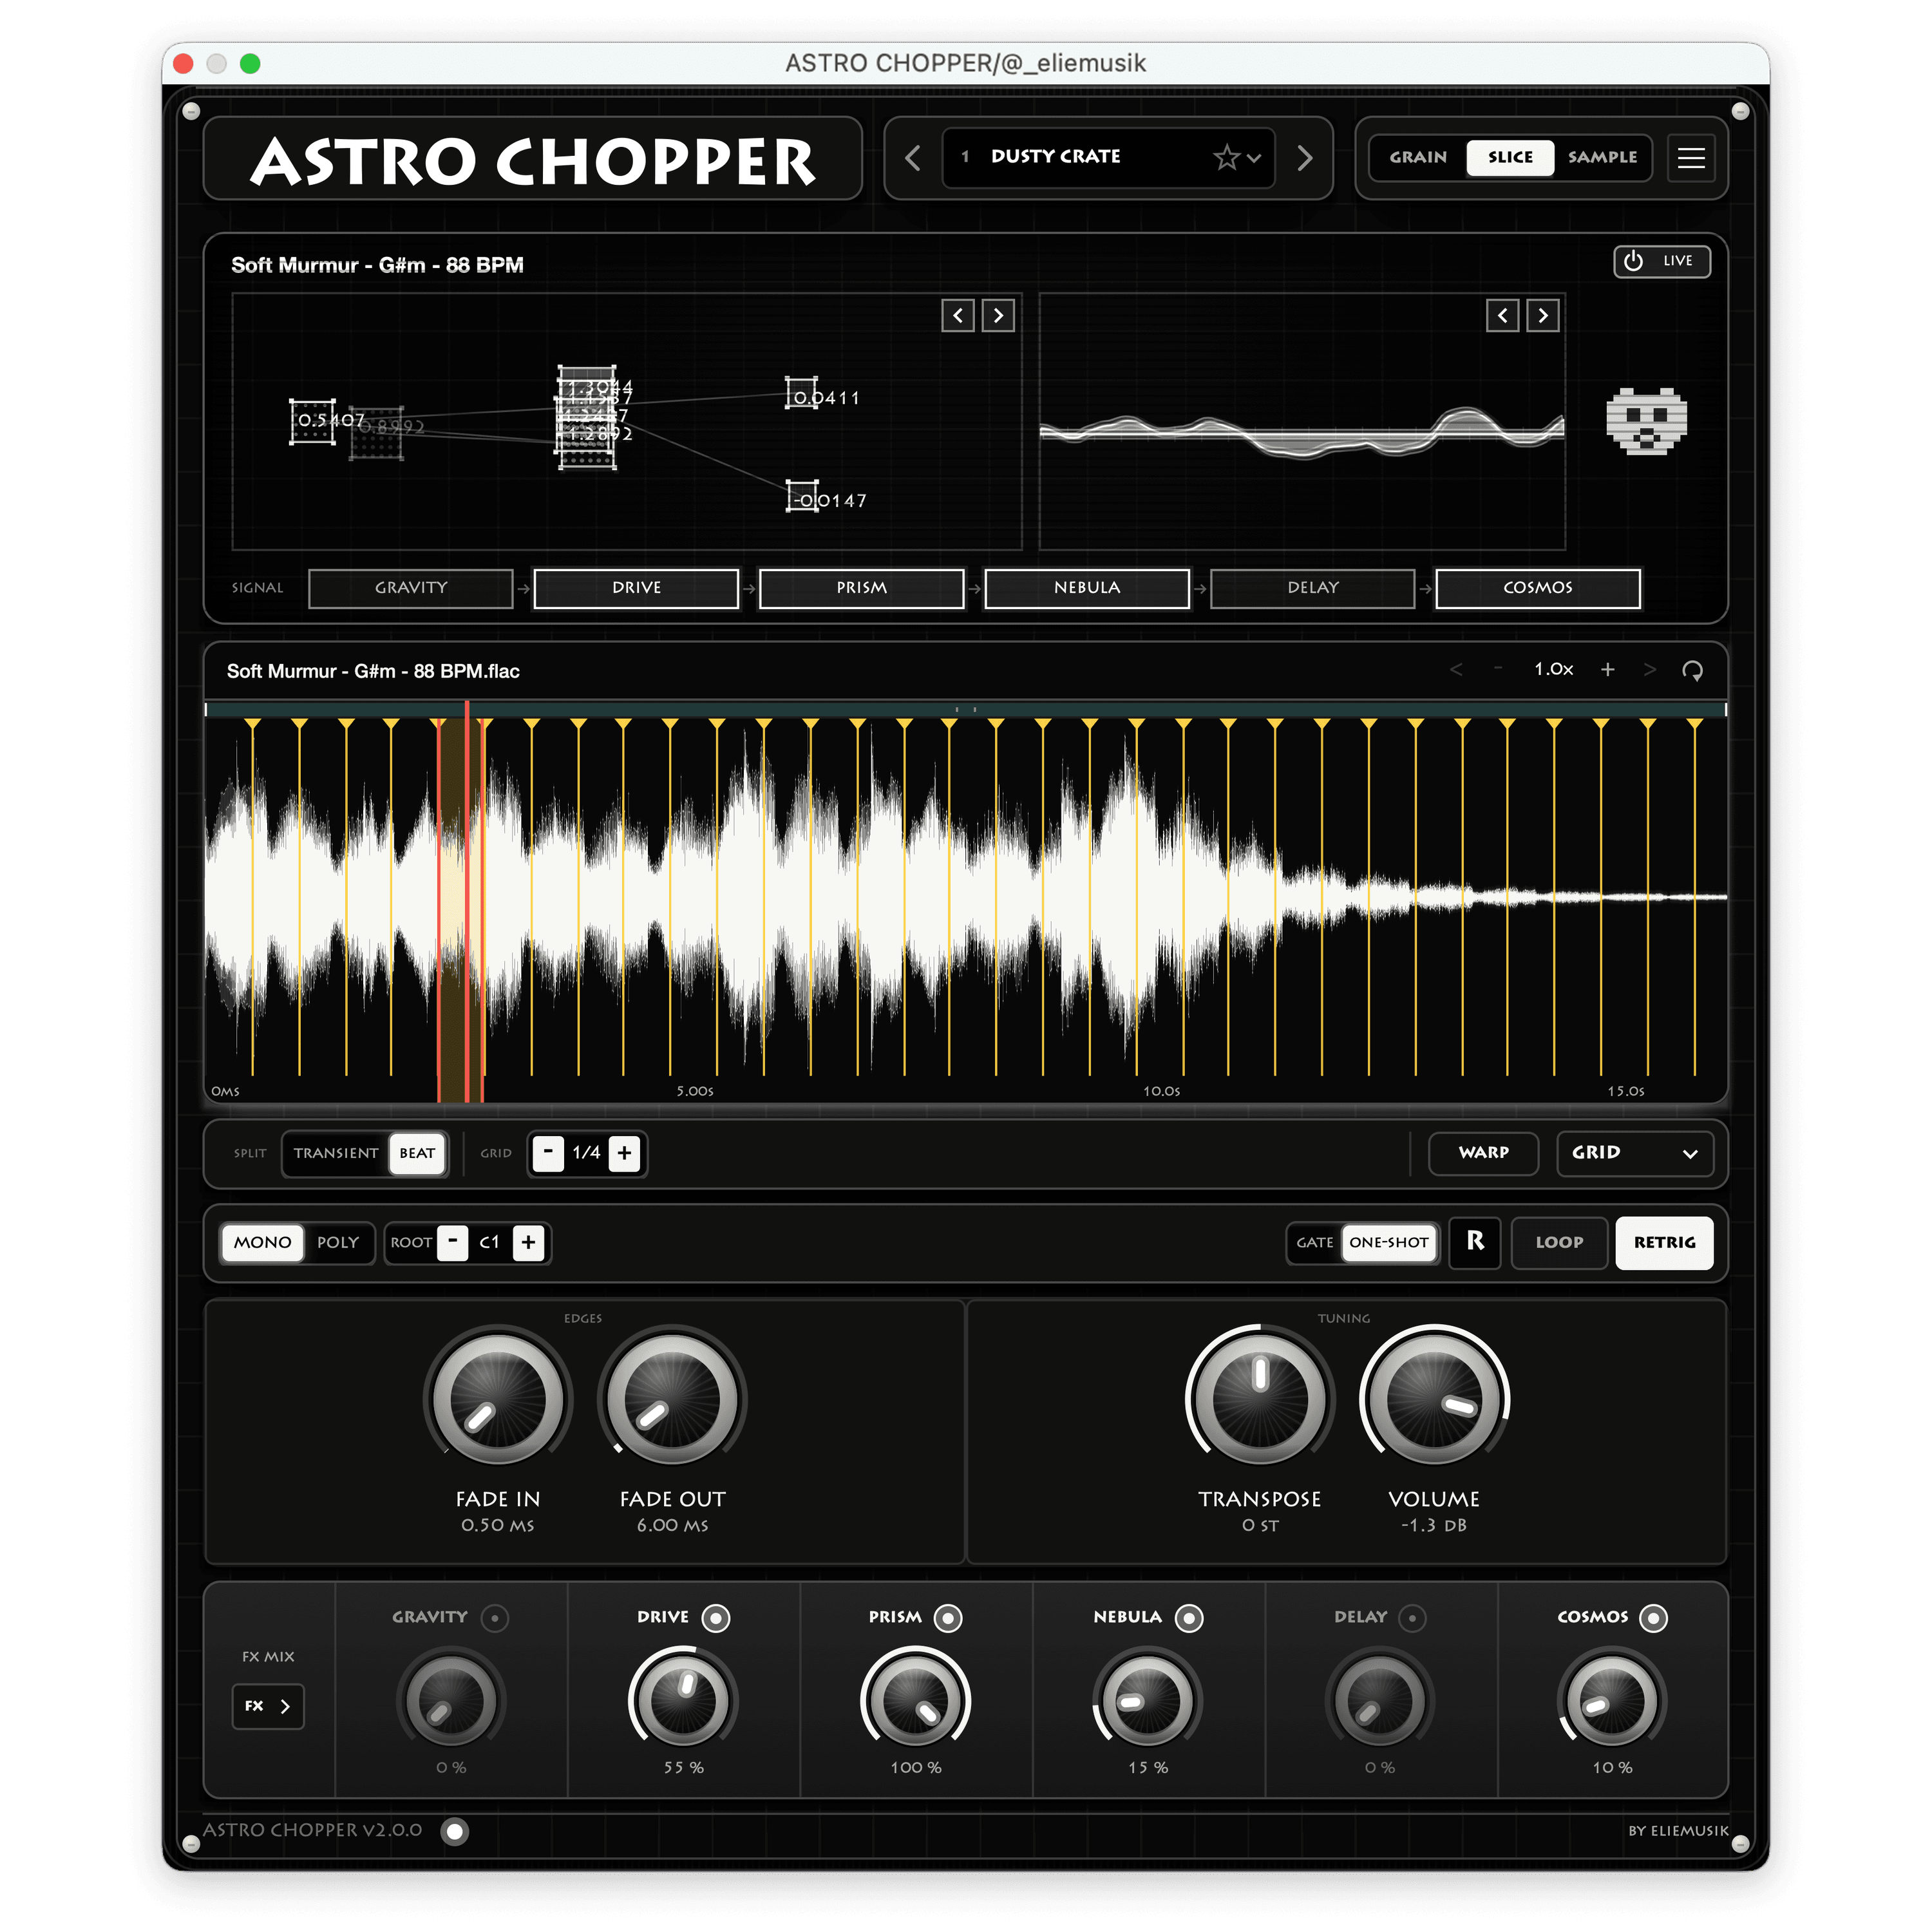The image size is (1932, 1932).
Task: Favorite the Dusty Crate preset star
Action: point(1226,158)
